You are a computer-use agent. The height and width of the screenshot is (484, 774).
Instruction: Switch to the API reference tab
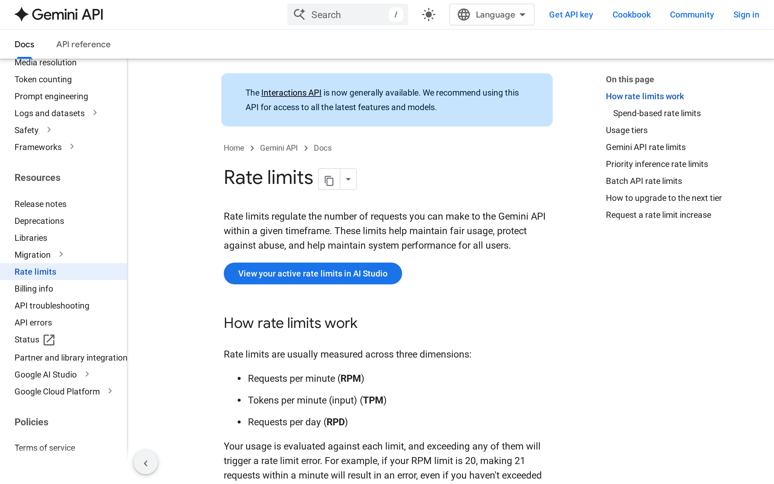click(x=83, y=44)
